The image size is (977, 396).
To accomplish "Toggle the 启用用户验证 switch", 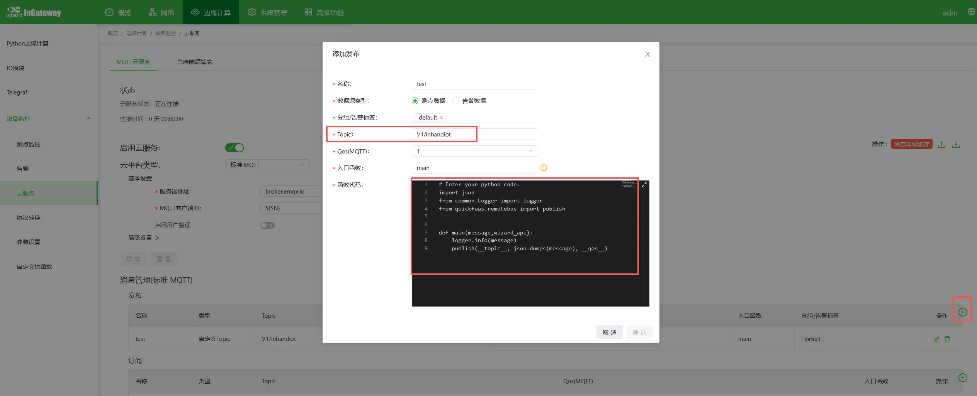I will pyautogui.click(x=267, y=225).
